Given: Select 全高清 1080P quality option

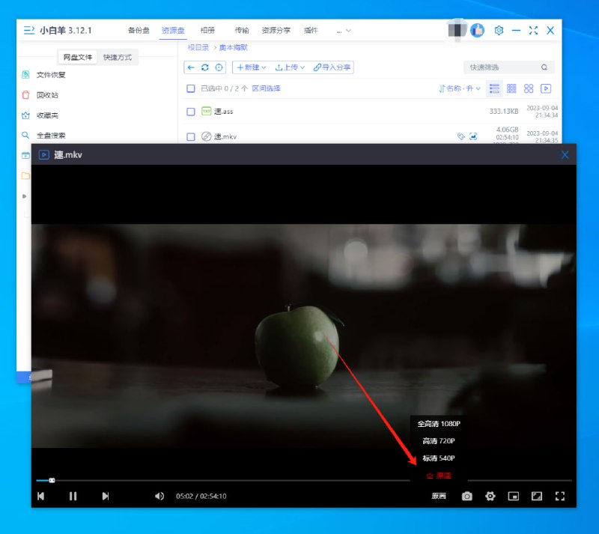Looking at the screenshot, I should point(438,424).
